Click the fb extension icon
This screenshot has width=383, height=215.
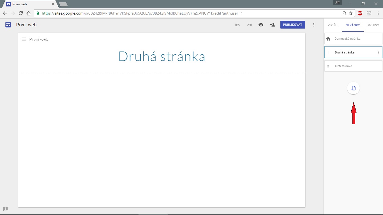[x=369, y=13]
